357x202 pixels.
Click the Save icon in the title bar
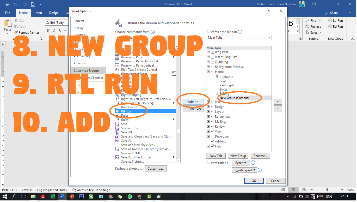tap(8, 4)
